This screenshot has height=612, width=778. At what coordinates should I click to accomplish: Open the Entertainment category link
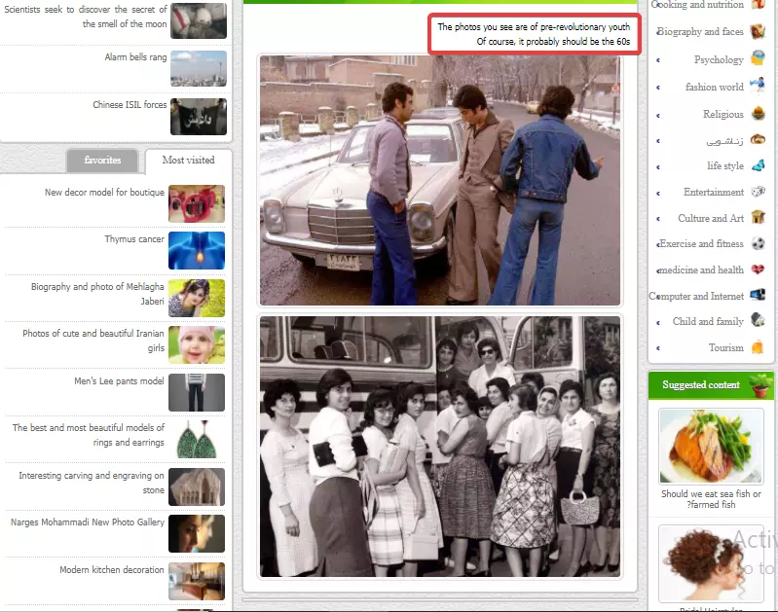coord(714,192)
